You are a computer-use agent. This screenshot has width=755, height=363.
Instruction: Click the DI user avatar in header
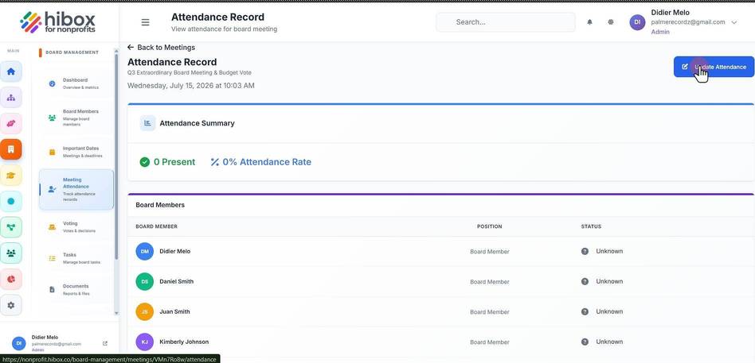click(637, 22)
